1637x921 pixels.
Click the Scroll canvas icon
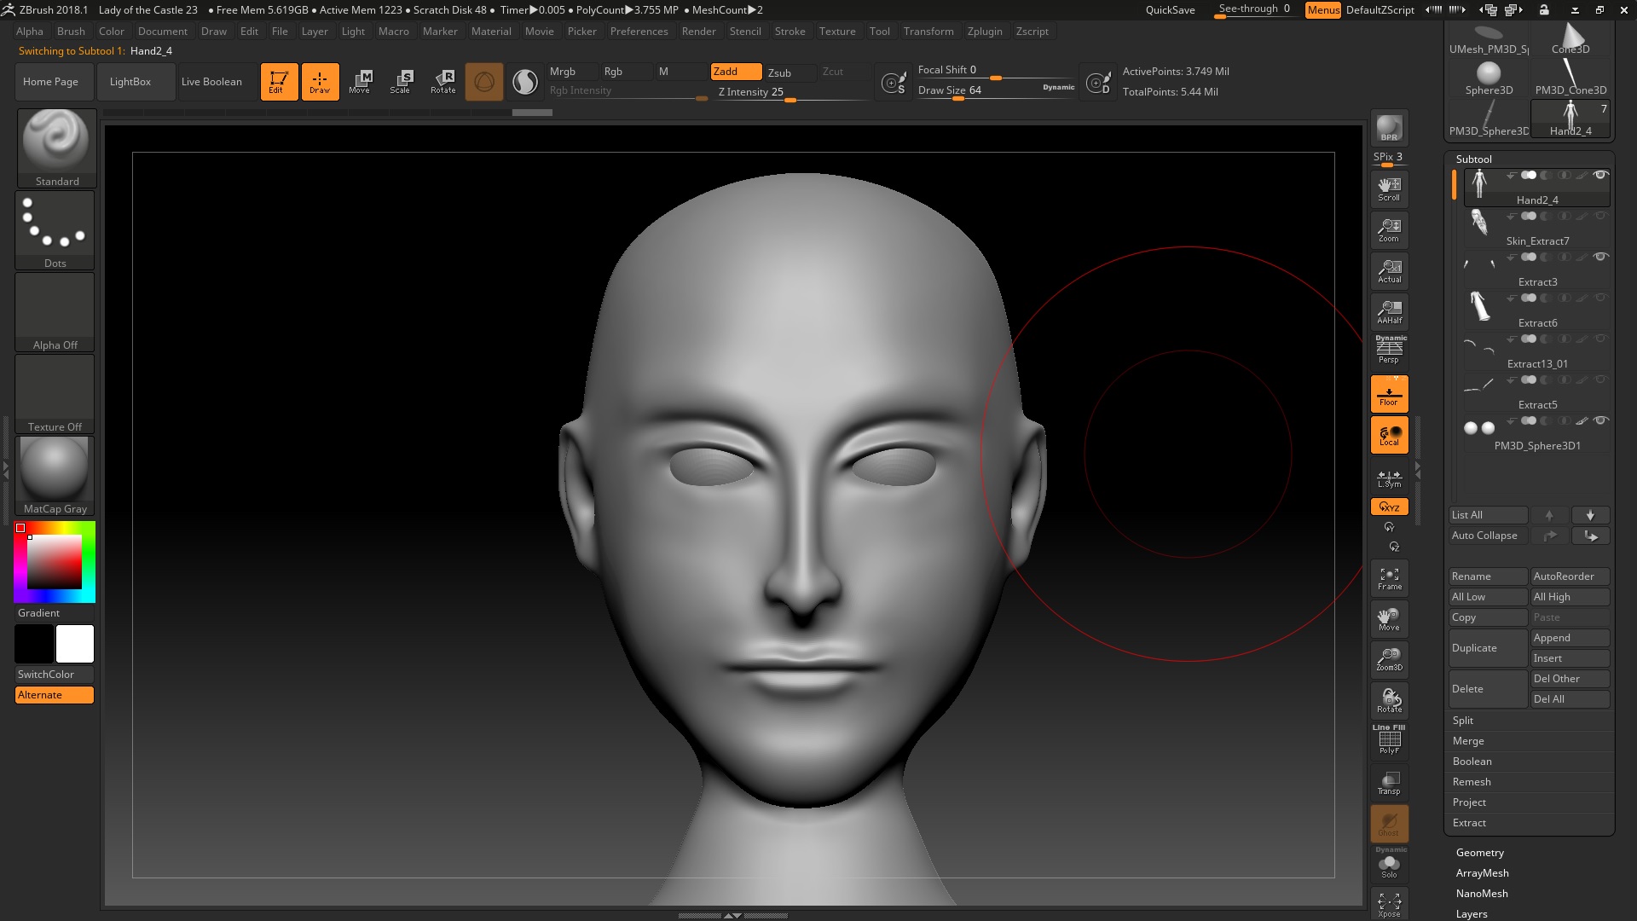point(1389,189)
